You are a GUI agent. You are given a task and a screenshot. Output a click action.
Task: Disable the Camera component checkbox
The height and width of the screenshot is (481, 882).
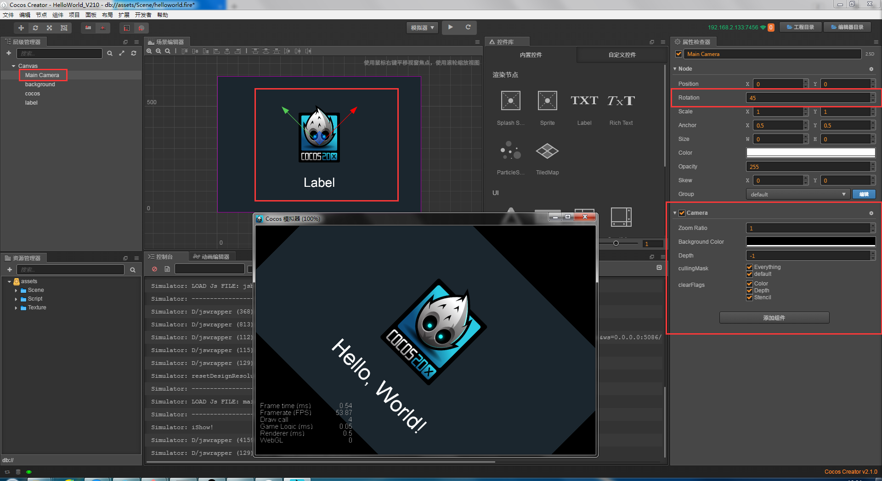[x=682, y=213]
